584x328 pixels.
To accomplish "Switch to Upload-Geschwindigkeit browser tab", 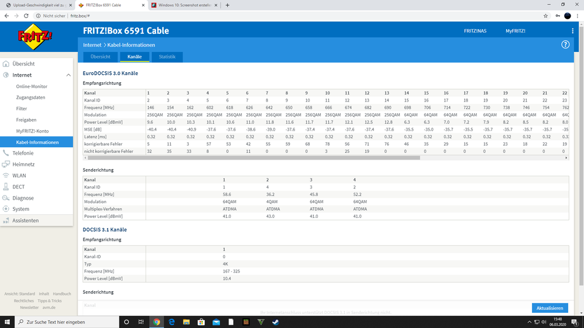I will pos(39,5).
